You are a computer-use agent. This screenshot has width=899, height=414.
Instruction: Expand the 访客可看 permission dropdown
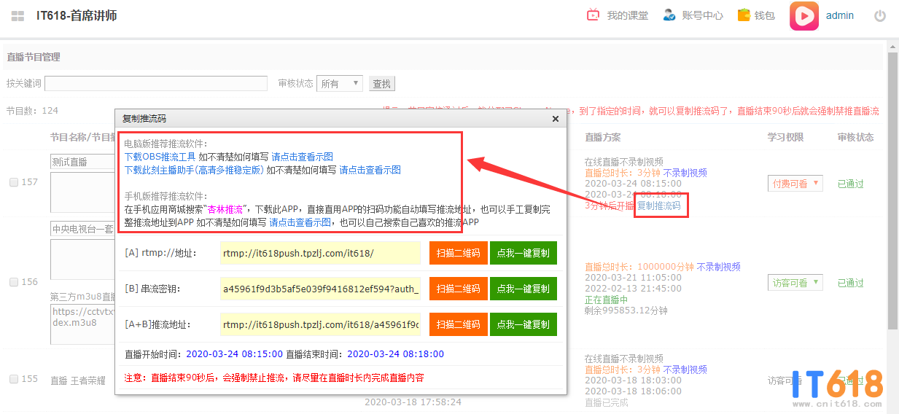(795, 283)
